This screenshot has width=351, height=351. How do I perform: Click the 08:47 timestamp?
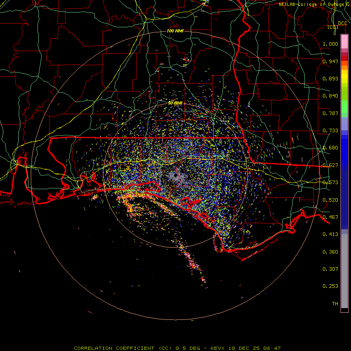coord(272,348)
